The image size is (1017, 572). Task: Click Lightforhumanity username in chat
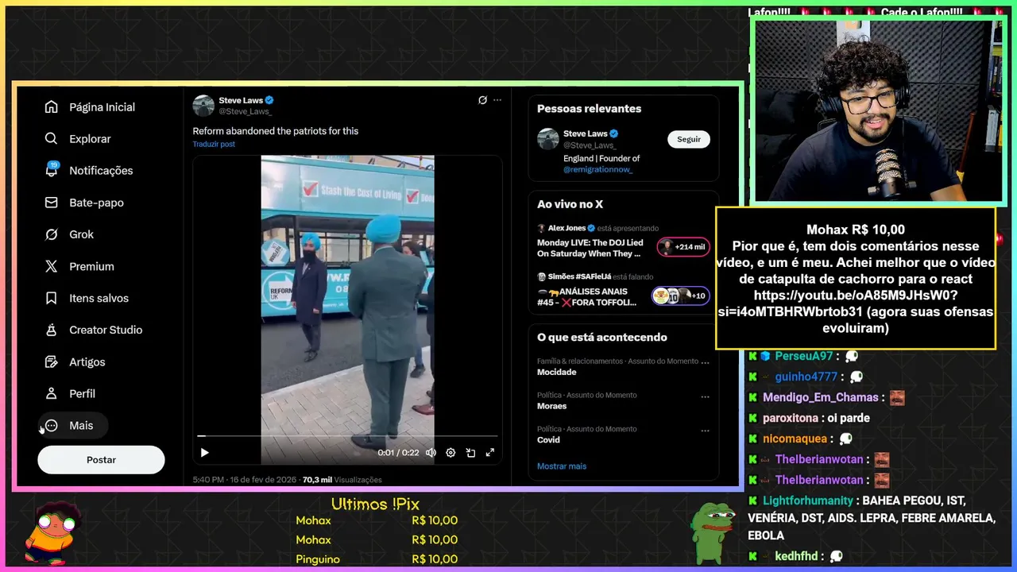point(809,500)
